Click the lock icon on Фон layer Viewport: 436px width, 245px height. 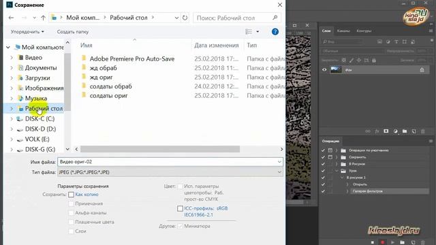click(422, 69)
